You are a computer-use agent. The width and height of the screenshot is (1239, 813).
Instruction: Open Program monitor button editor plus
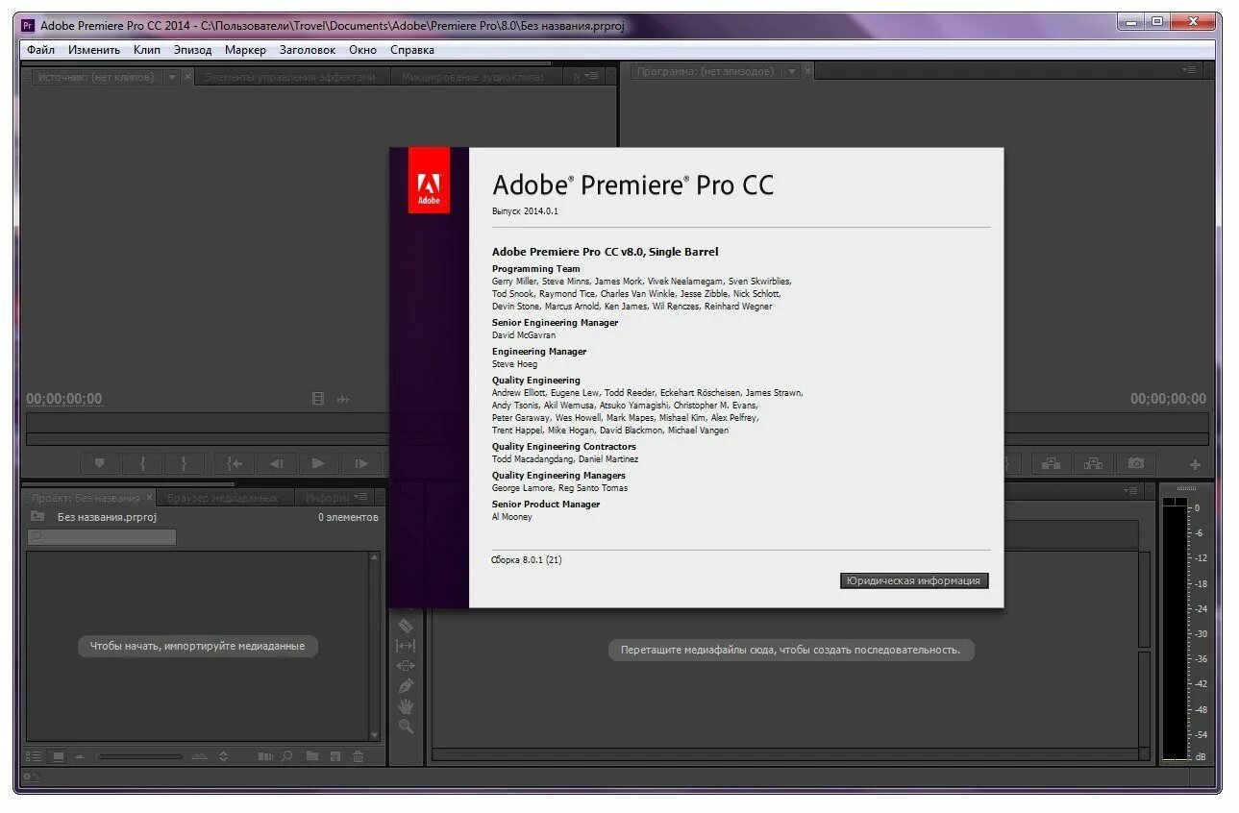1195,464
